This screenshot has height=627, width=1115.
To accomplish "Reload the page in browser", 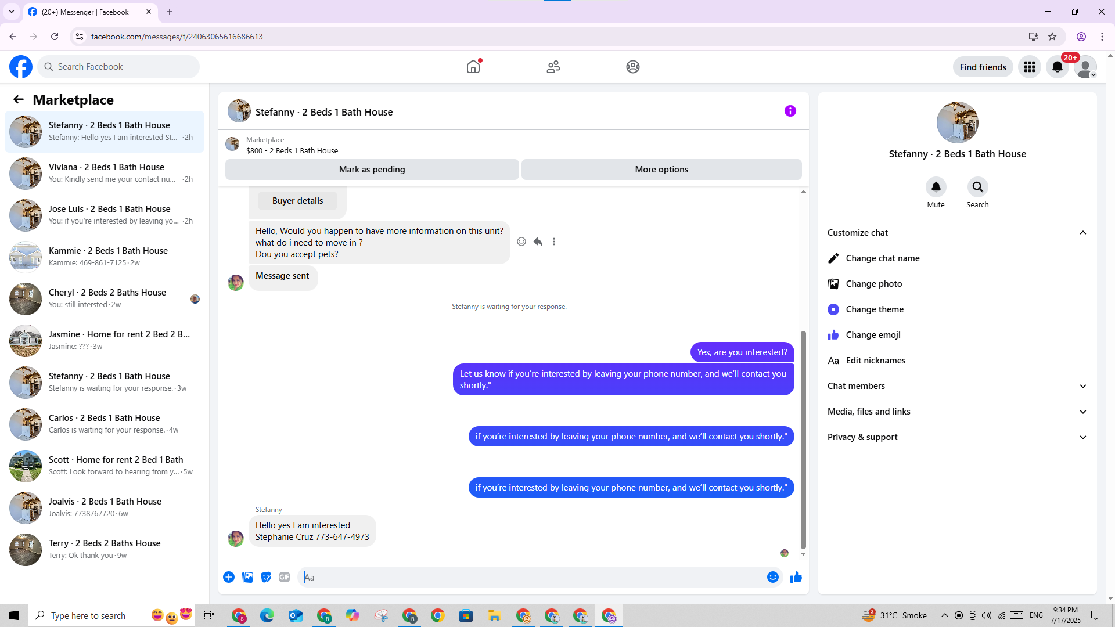I will tap(55, 37).
